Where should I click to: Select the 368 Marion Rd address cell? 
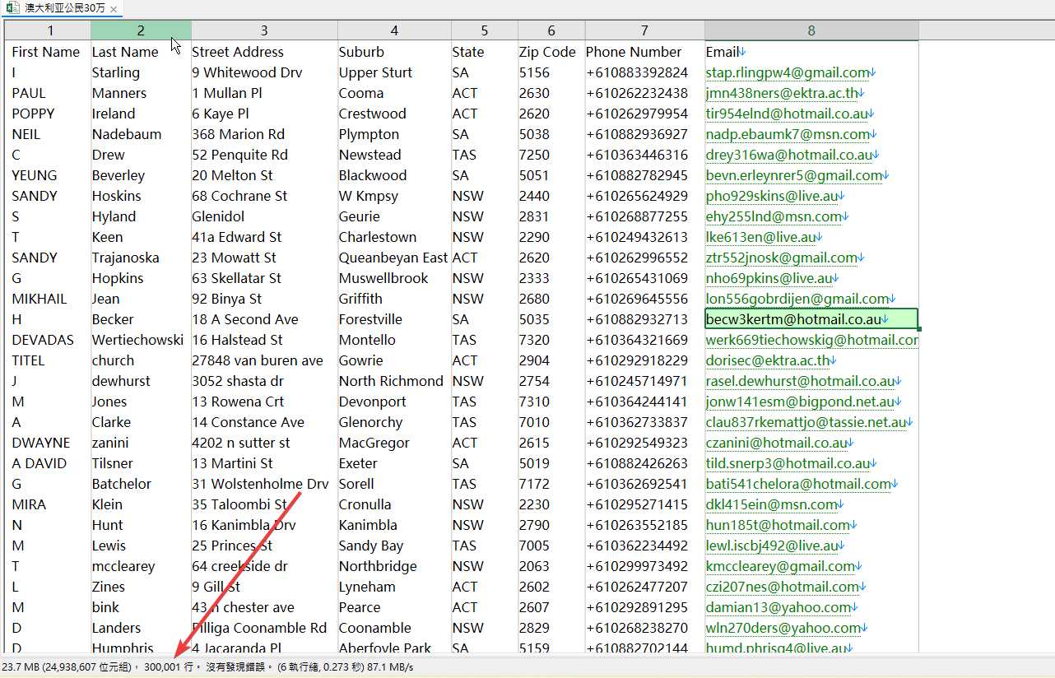point(264,134)
